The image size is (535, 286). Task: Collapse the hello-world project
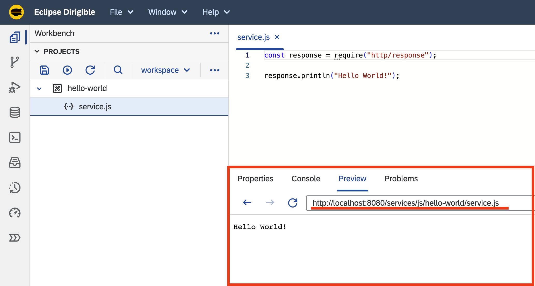click(39, 88)
